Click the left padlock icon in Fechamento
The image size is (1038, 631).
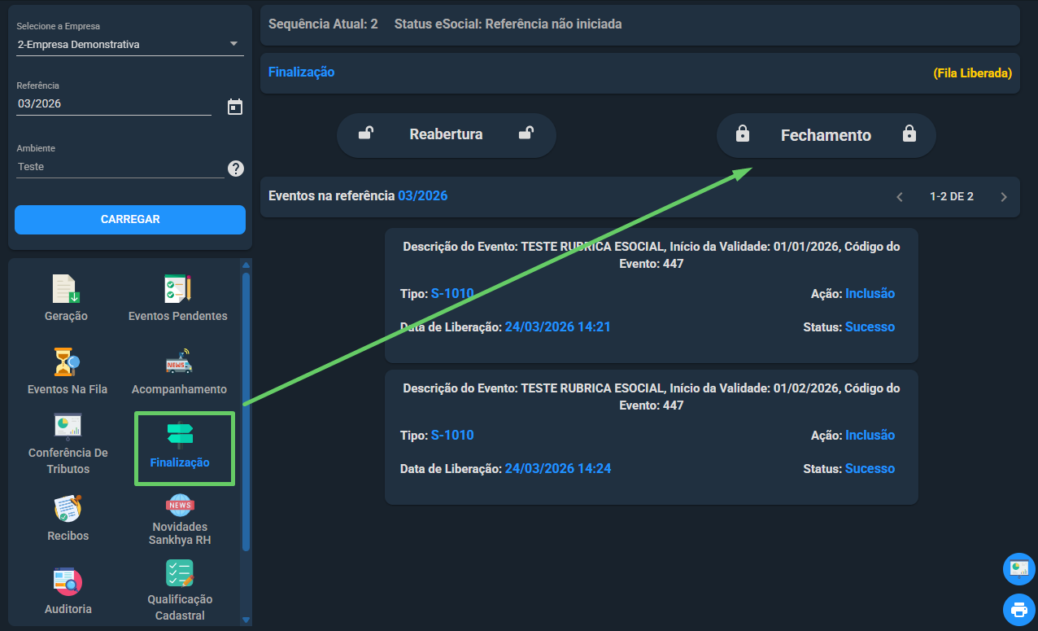pos(743,134)
